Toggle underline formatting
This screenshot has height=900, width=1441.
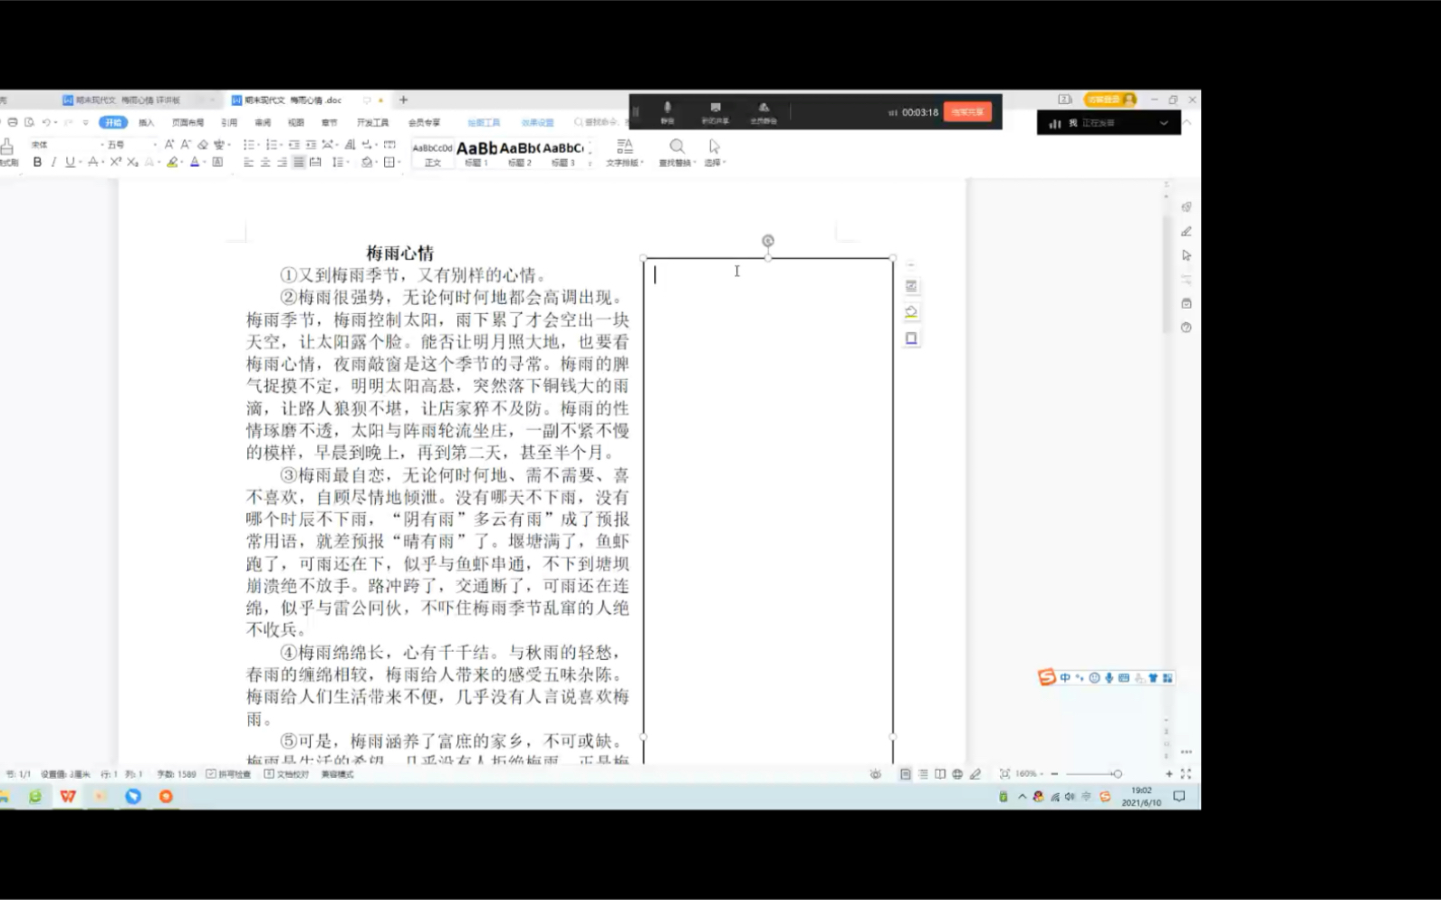coord(70,162)
